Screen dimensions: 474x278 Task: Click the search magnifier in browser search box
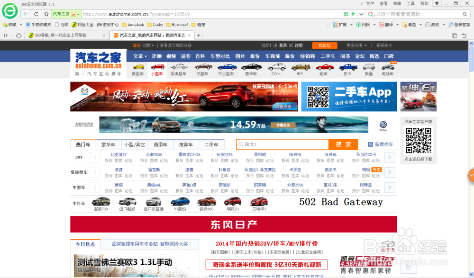pyautogui.click(x=465, y=14)
